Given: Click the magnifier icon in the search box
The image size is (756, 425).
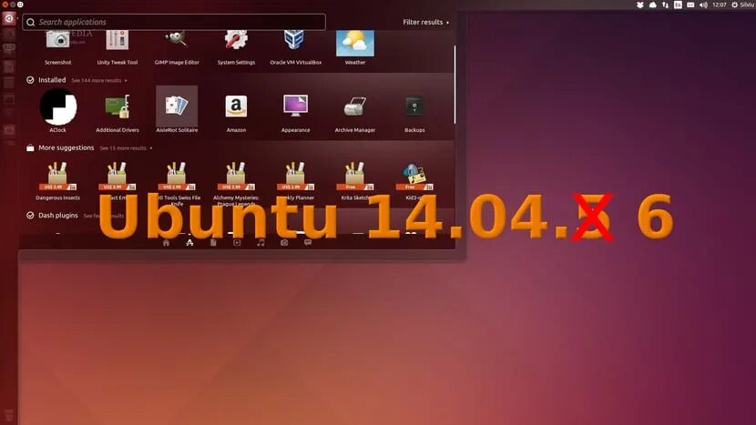Looking at the screenshot, I should point(31,22).
